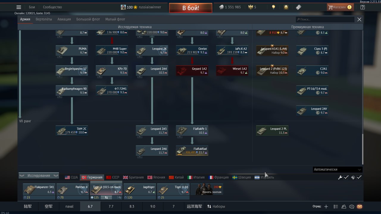Select the Япония nation tab

coord(156,177)
